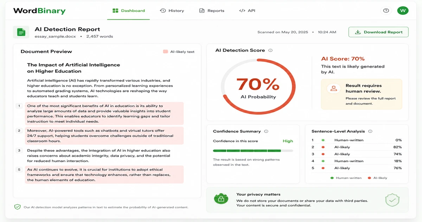Click the Document Preview heading
Image resolution: width=422 pixels, height=222 pixels.
click(x=46, y=51)
